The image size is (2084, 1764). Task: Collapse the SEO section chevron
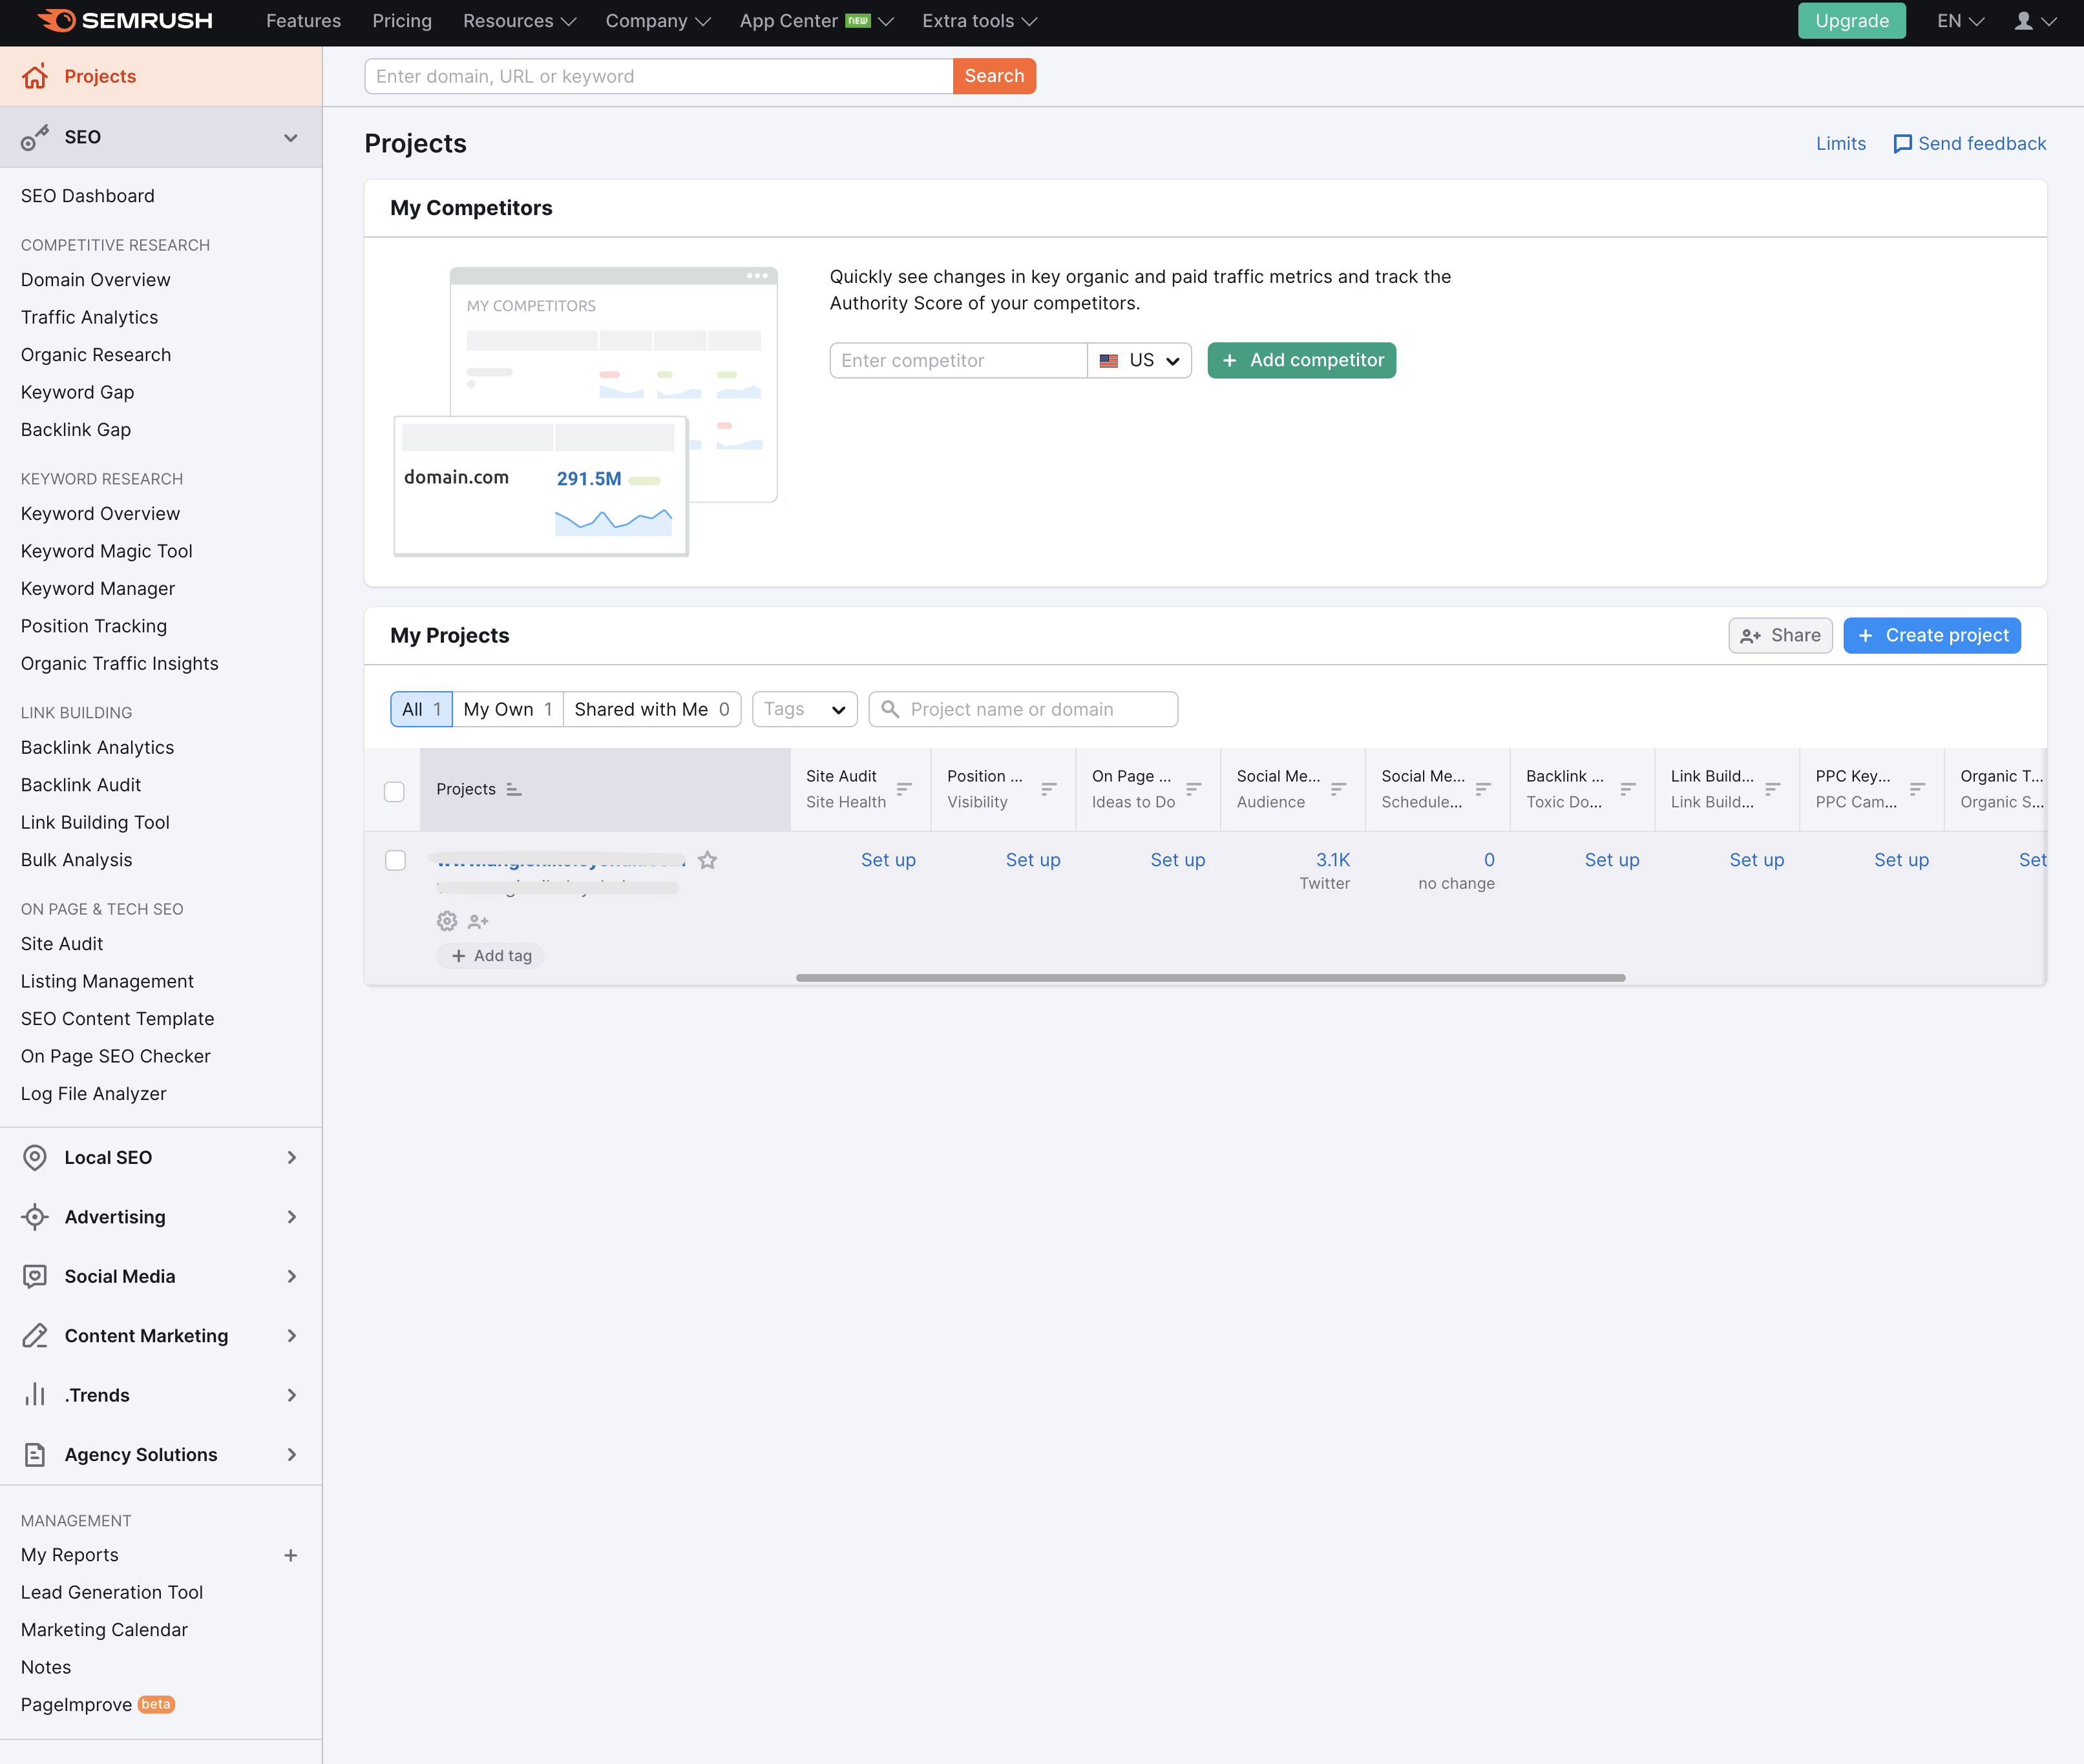[x=291, y=138]
